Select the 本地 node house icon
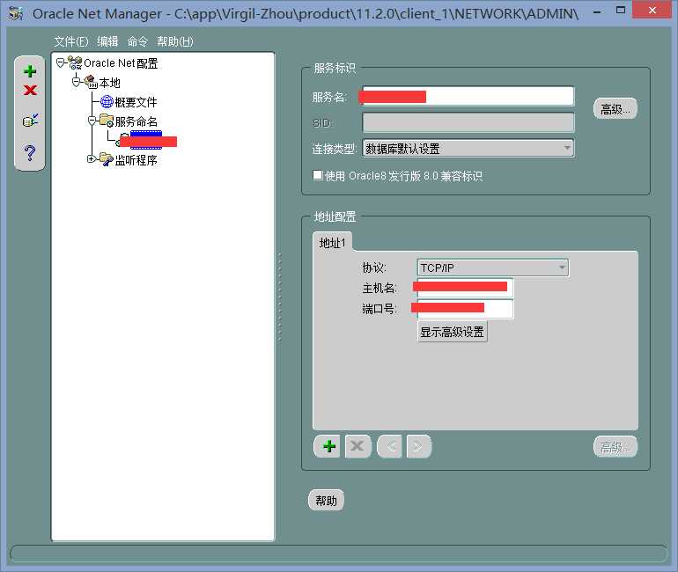Image resolution: width=678 pixels, height=572 pixels. 91,82
